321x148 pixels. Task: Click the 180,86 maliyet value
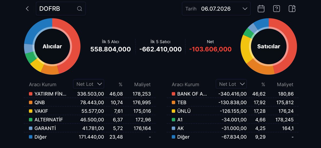pyautogui.click(x=285, y=94)
